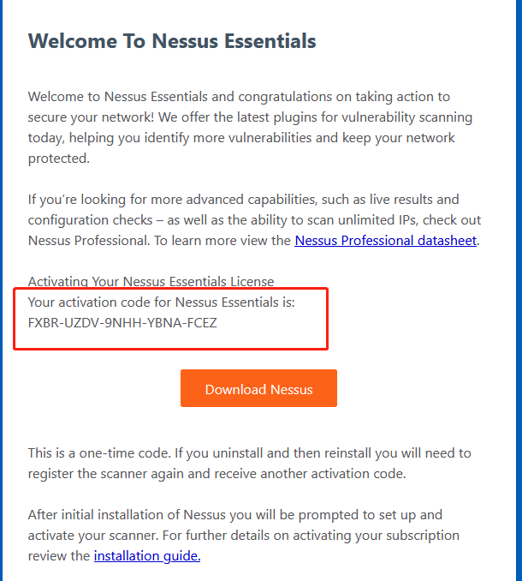This screenshot has width=522, height=581.
Task: Open the installation guide link
Action: (x=147, y=556)
